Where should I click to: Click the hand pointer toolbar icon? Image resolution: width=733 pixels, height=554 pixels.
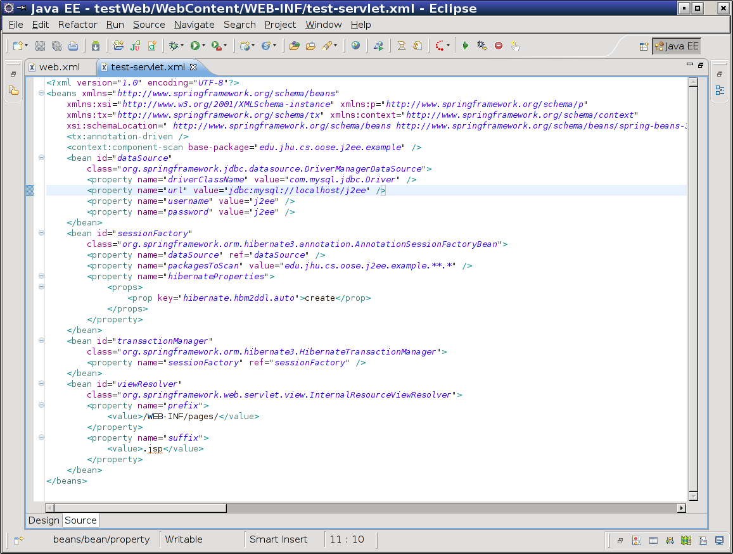(514, 46)
